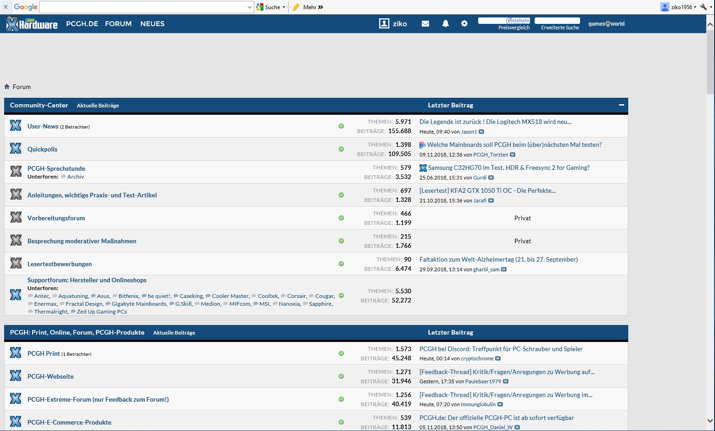Open the notifications bell icon

click(445, 24)
